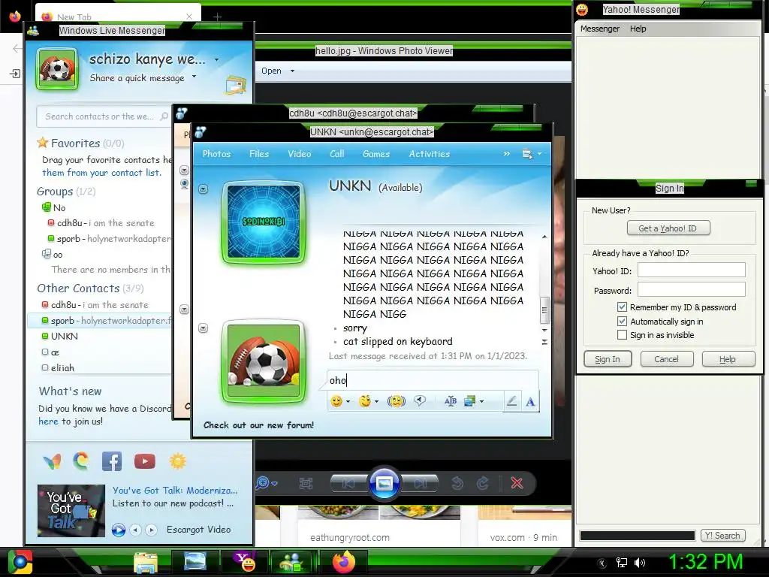This screenshot has height=577, width=769.
Task: Switch to text mode letter A icon
Action: [530, 402]
